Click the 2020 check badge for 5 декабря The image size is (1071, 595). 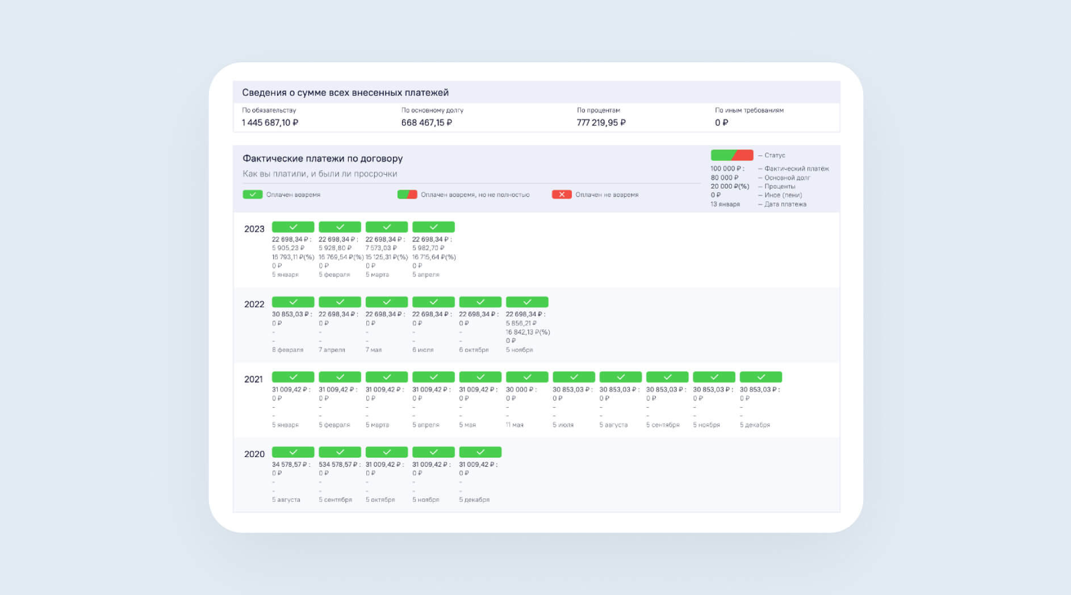tap(480, 452)
